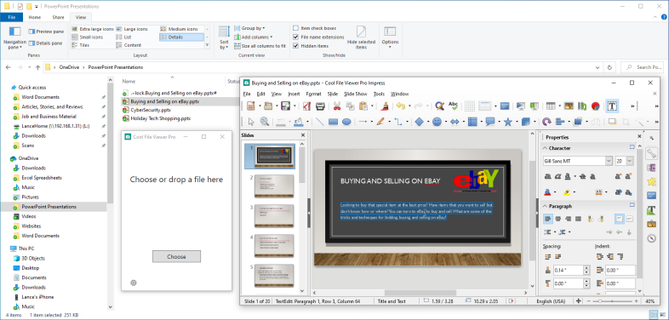The width and height of the screenshot is (669, 320).
Task: Toggle the Display Grid icon
Action: click(x=470, y=106)
